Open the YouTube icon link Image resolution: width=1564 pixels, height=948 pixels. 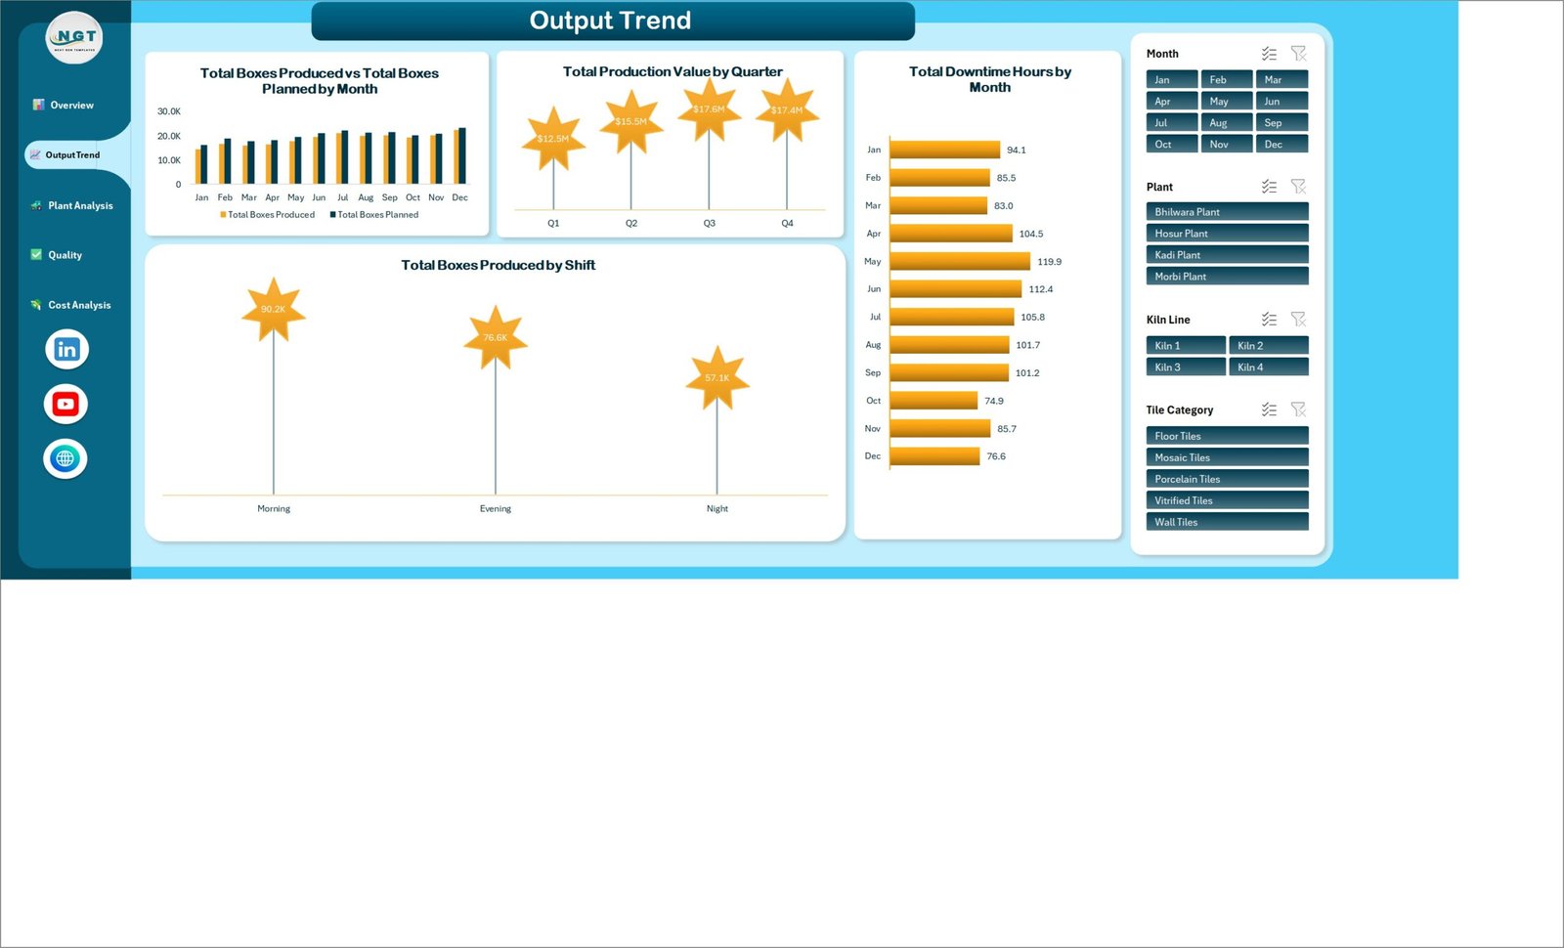pyautogui.click(x=66, y=404)
